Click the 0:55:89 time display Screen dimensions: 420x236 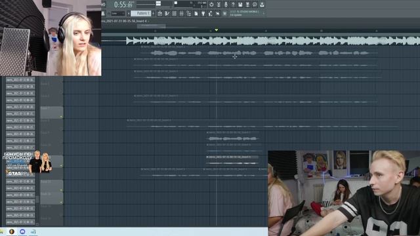(123, 5)
